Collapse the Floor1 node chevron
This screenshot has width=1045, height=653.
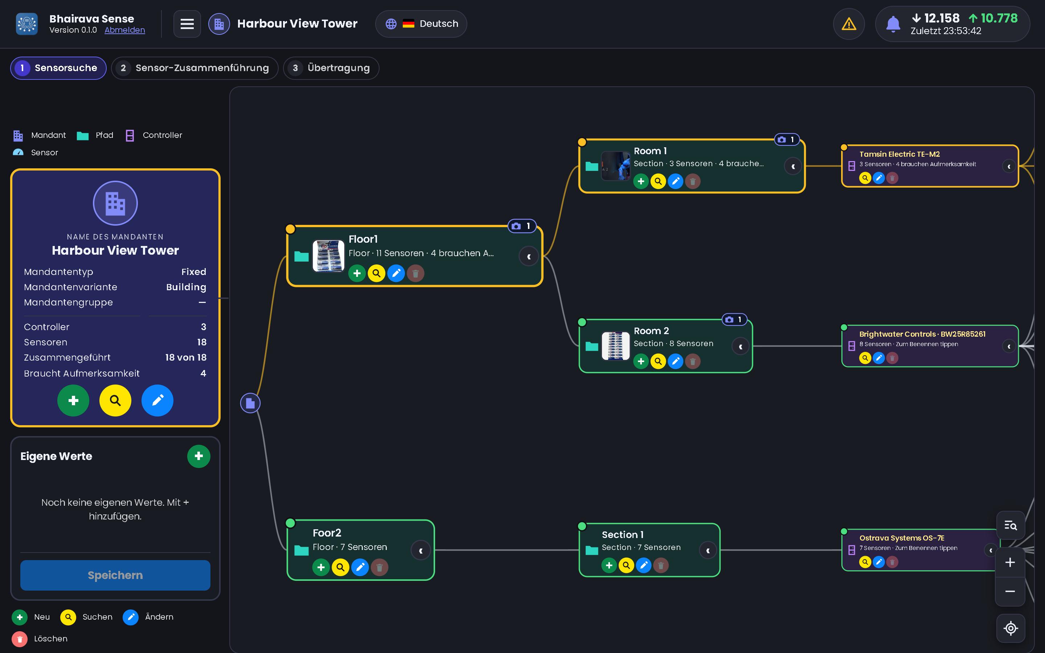point(529,256)
